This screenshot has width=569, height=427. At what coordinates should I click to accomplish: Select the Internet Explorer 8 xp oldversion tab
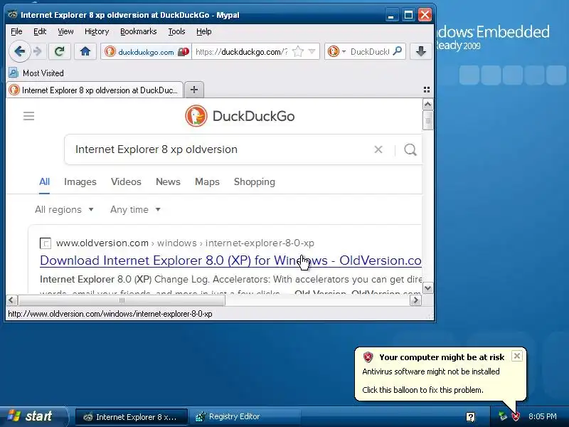(x=95, y=90)
